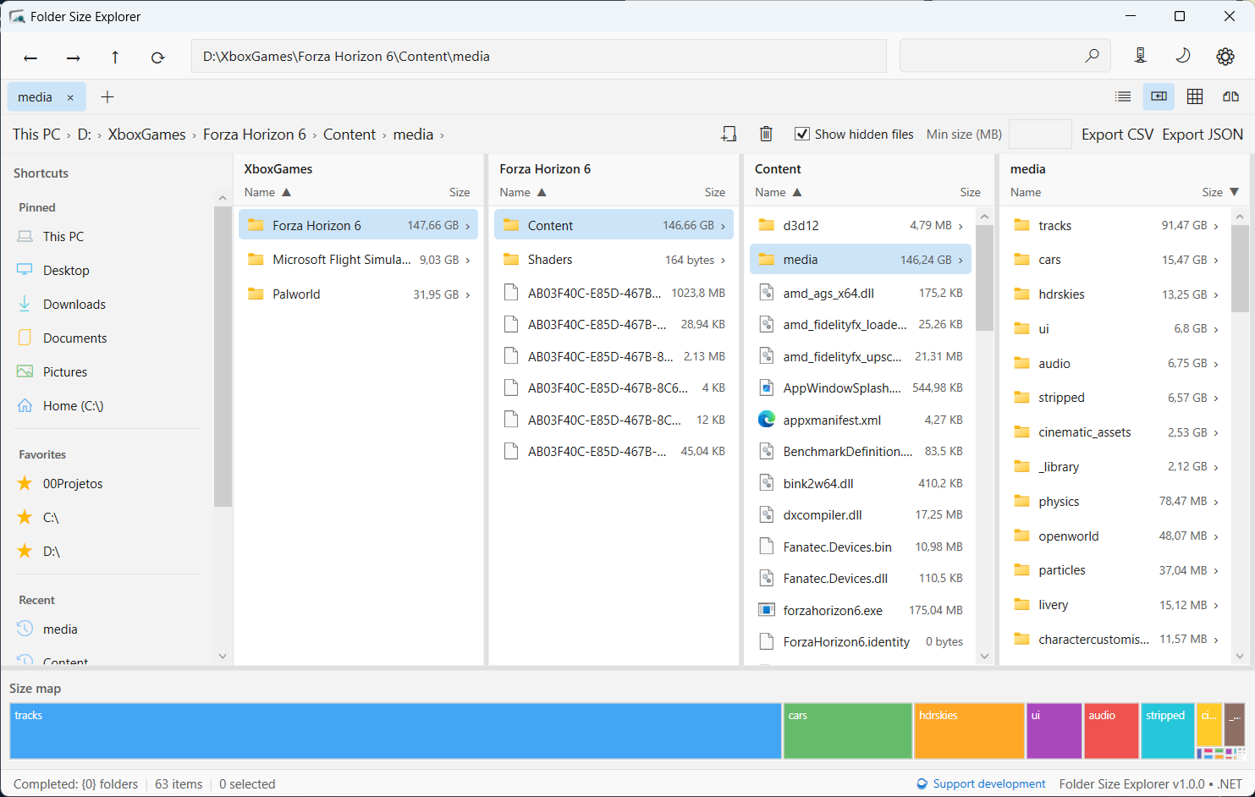Click hdrskies block in size map

coord(969,731)
